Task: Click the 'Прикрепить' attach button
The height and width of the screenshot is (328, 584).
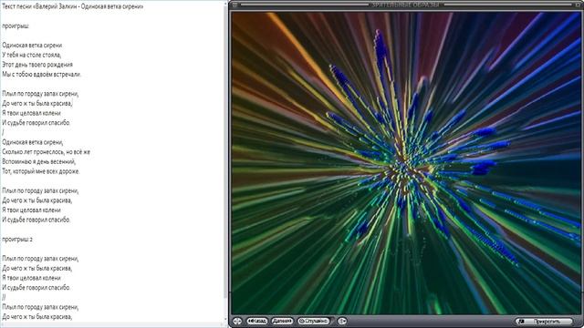Action: click(x=544, y=322)
